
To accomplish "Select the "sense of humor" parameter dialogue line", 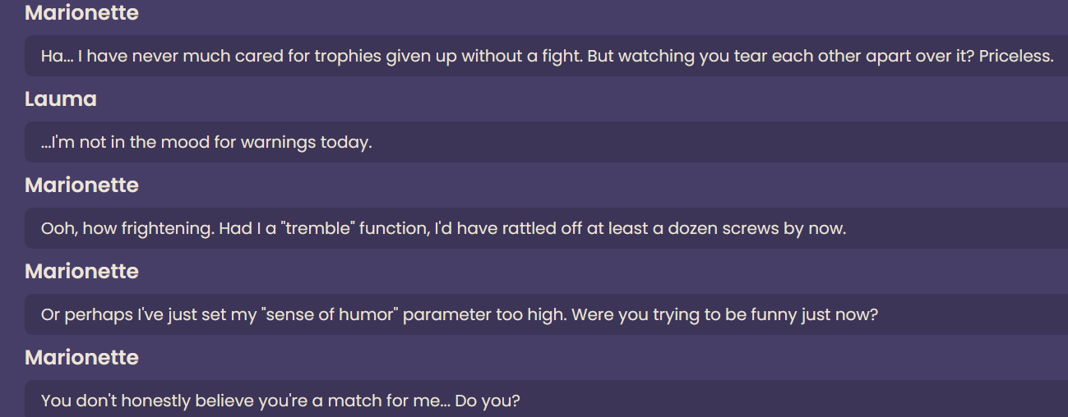I will tap(546, 314).
